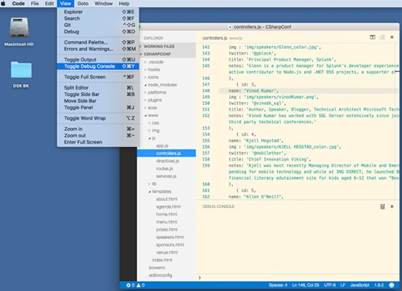
Task: Click the 1.8.2 version in status bar
Action: coord(379,285)
